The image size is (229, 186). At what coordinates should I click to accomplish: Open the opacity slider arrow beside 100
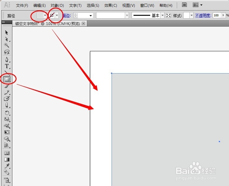point(223,15)
